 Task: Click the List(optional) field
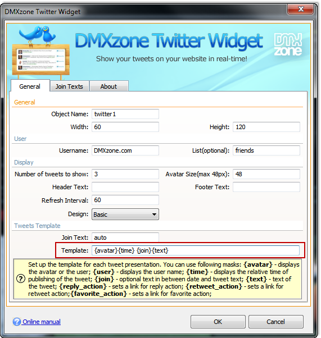[266, 150]
